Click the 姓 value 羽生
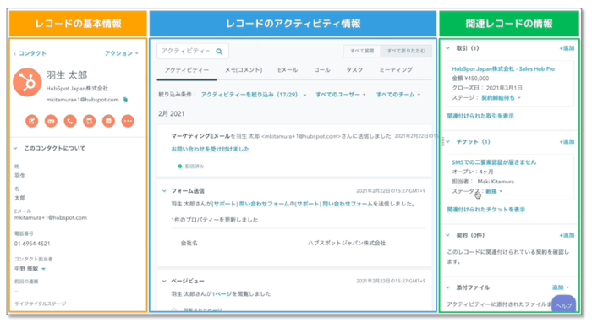Image resolution: width=592 pixels, height=323 pixels. click(x=20, y=176)
